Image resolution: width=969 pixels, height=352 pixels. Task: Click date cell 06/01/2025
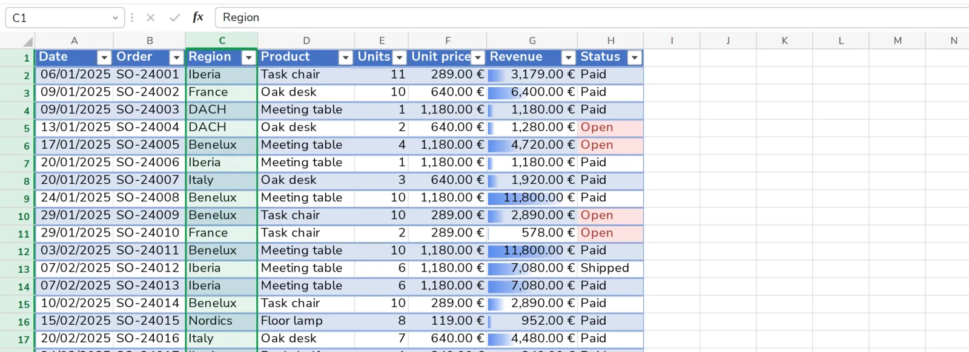point(74,74)
